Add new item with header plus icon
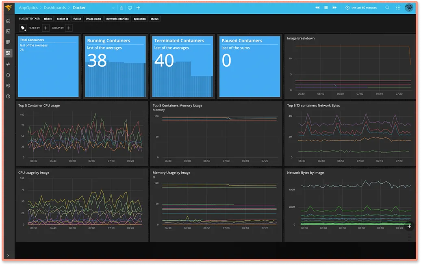421x265 pixels. 138,8
